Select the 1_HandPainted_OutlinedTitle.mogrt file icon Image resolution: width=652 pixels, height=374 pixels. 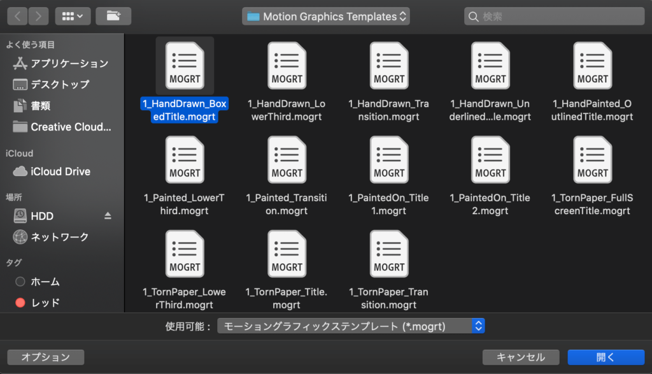pyautogui.click(x=593, y=66)
